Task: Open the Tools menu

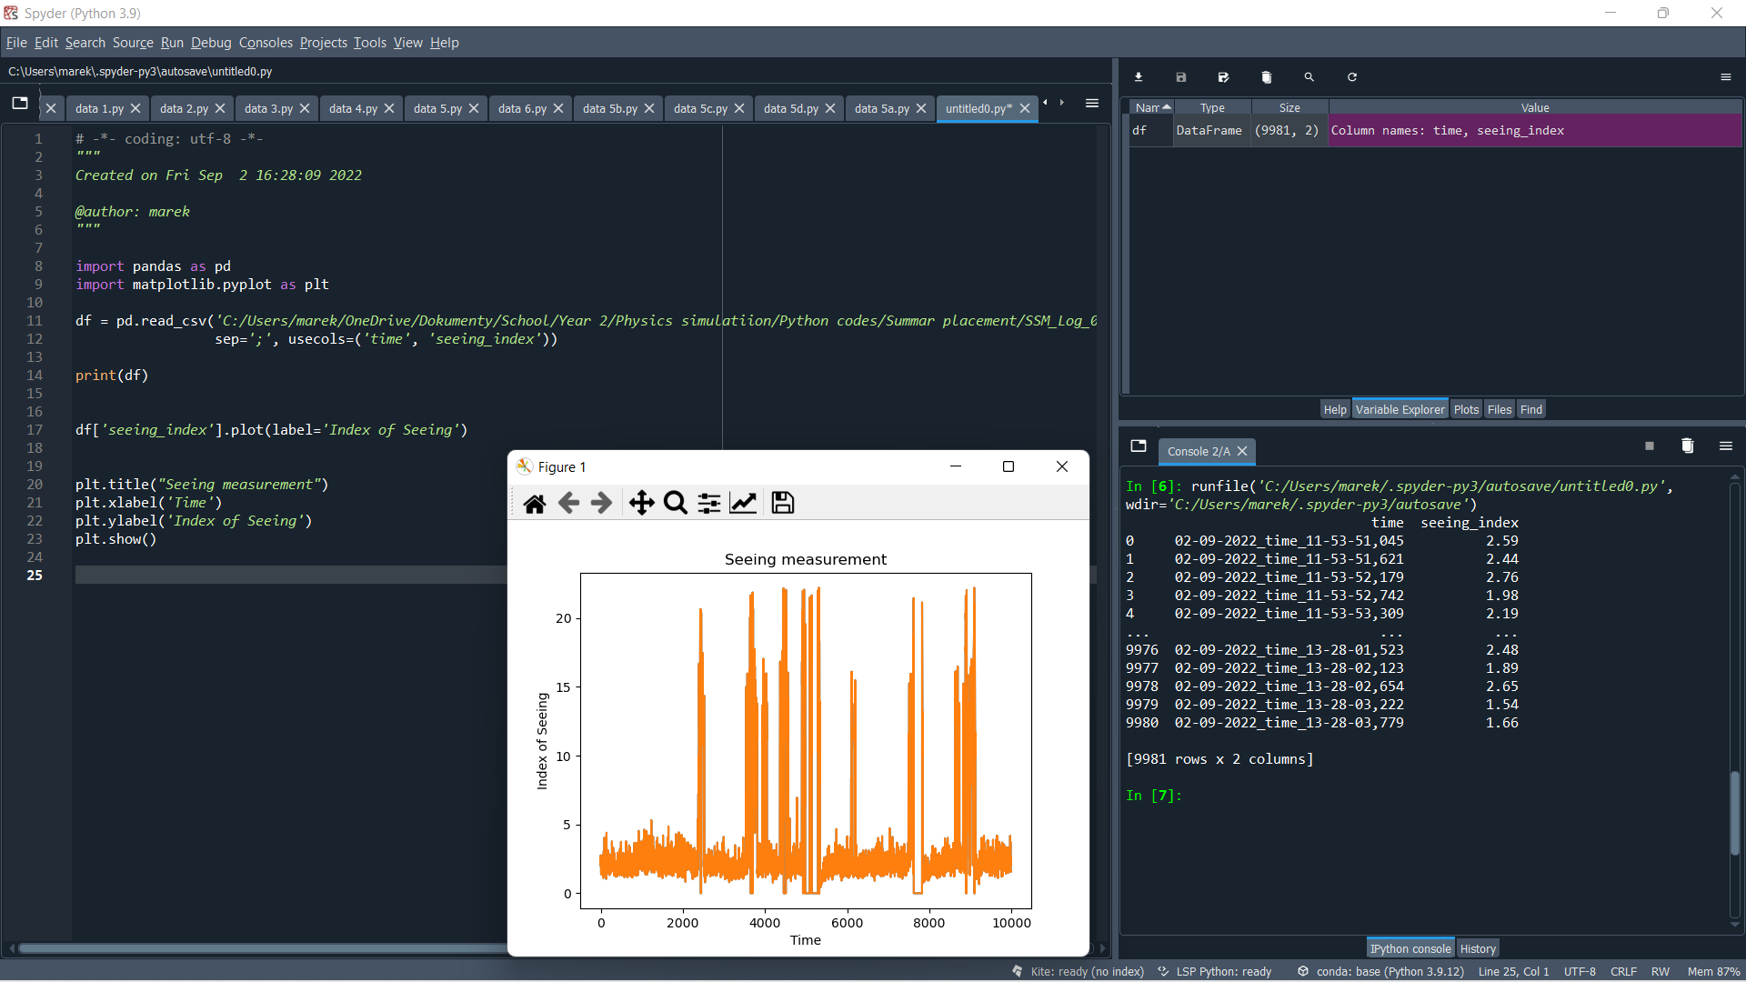Action: click(370, 43)
